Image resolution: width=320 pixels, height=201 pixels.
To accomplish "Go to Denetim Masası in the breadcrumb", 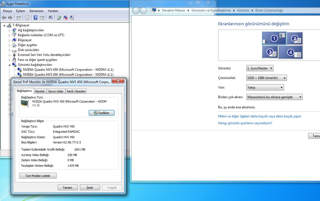I will click(x=174, y=10).
